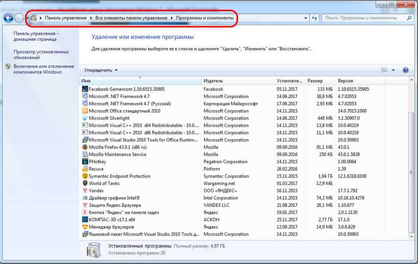
Task: Click the publisher cell Корпорация Майкрософт
Action: click(x=230, y=103)
